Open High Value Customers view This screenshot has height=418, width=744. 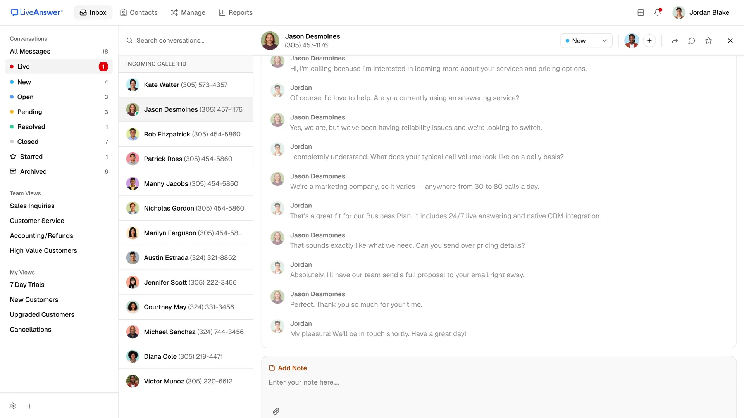(x=43, y=250)
